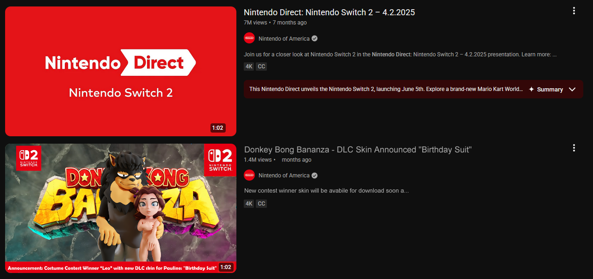The width and height of the screenshot is (593, 279).
Task: Click the CC badge on Donkey Bong video
Action: tap(261, 204)
